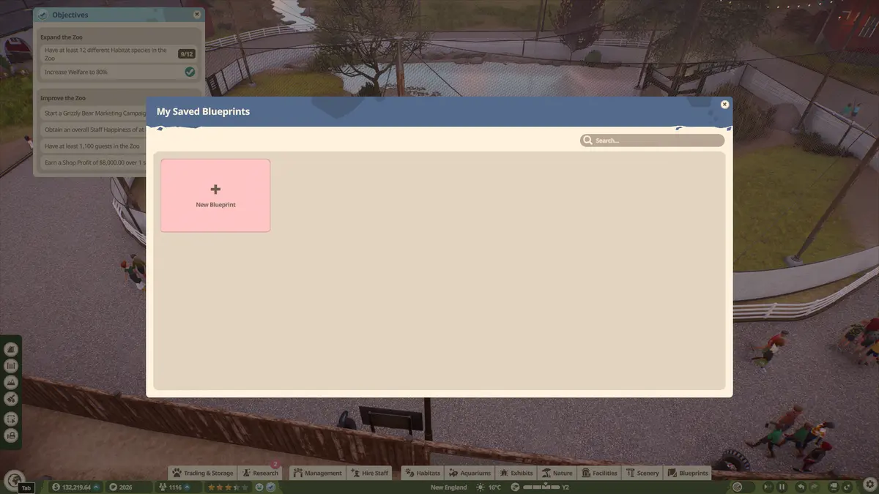
Task: Select the path building tool icon
Action: pos(11,350)
